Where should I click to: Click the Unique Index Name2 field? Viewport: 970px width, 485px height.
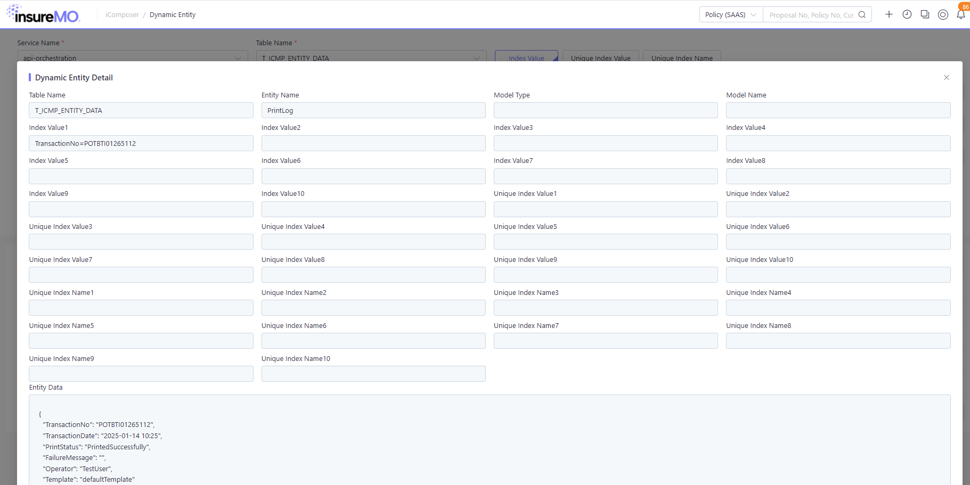[373, 308]
